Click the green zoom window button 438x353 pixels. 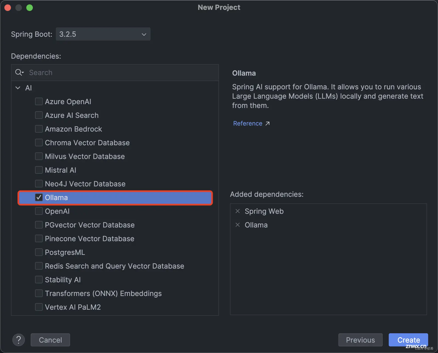click(x=30, y=8)
